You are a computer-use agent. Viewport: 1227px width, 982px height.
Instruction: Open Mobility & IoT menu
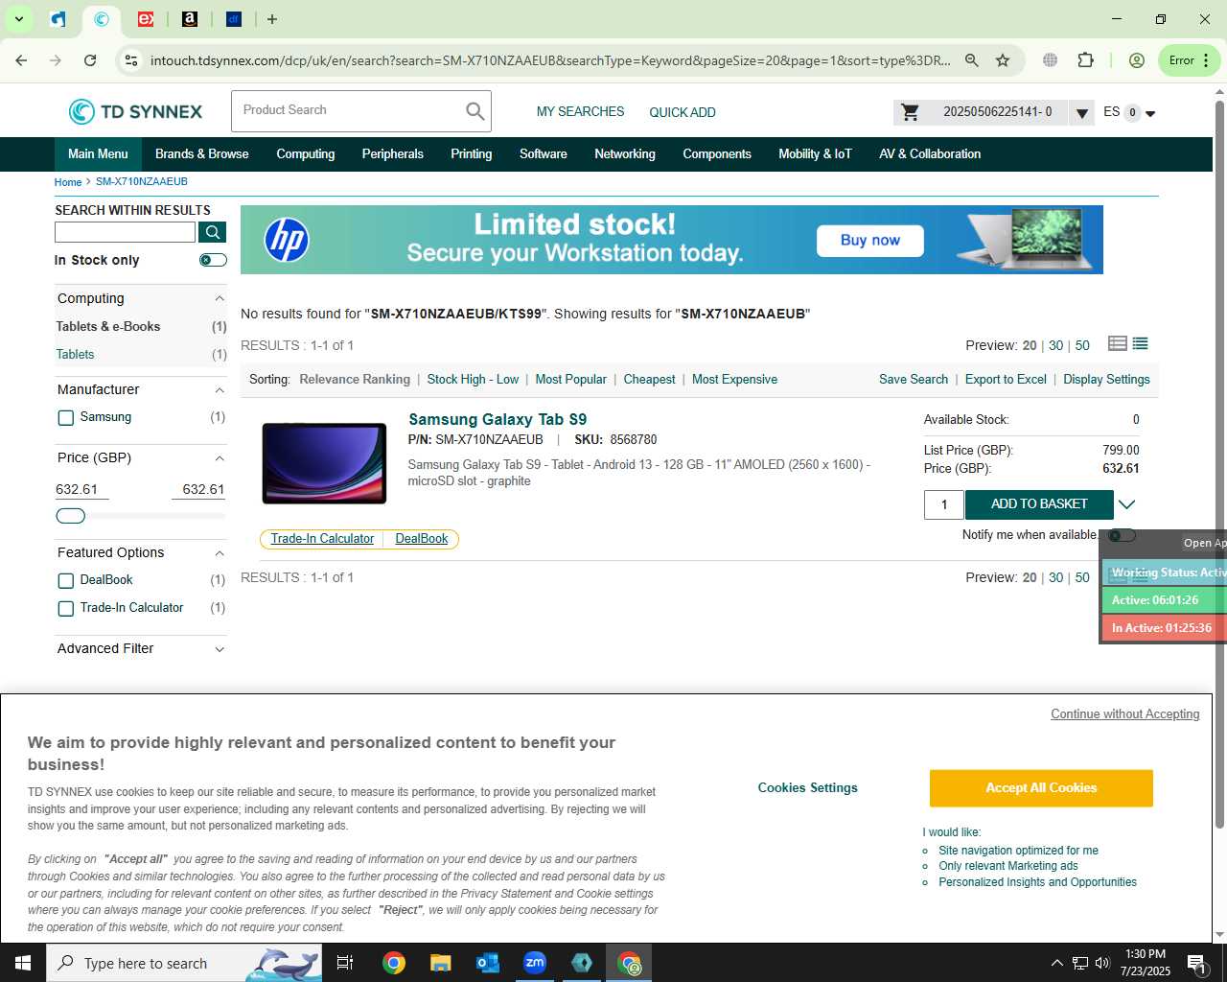point(815,153)
